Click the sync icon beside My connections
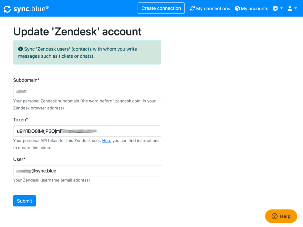The width and height of the screenshot is (303, 227). (193, 9)
